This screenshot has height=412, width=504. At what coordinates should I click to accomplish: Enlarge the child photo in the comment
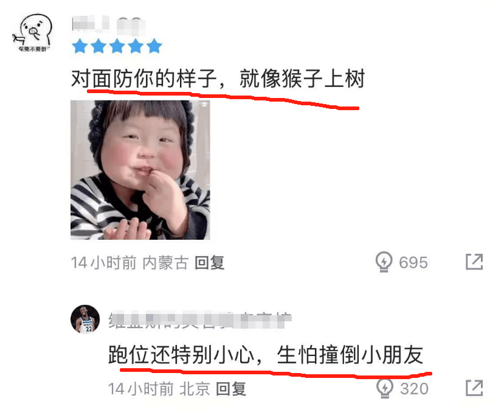[140, 170]
